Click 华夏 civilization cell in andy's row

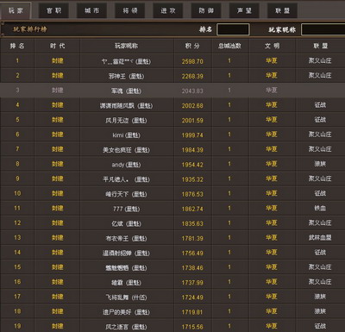click(x=272, y=164)
